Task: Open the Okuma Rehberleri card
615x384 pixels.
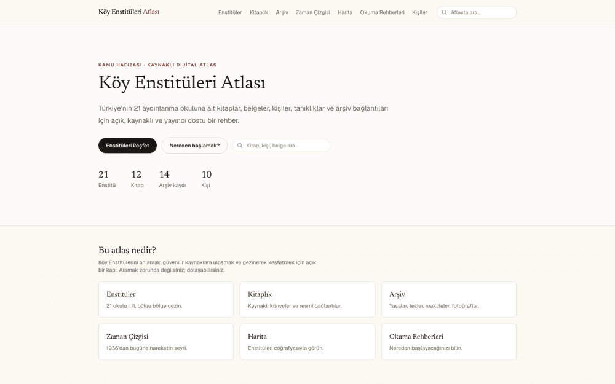Action: [x=449, y=342]
